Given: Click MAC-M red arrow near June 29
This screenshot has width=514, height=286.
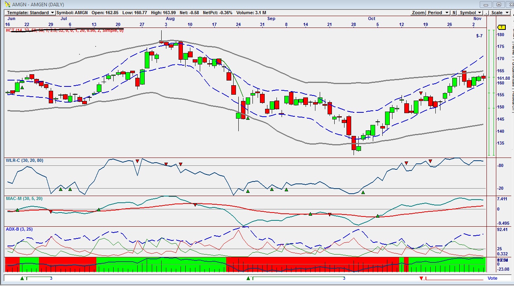Looking at the screenshot, I should [x=51, y=212].
